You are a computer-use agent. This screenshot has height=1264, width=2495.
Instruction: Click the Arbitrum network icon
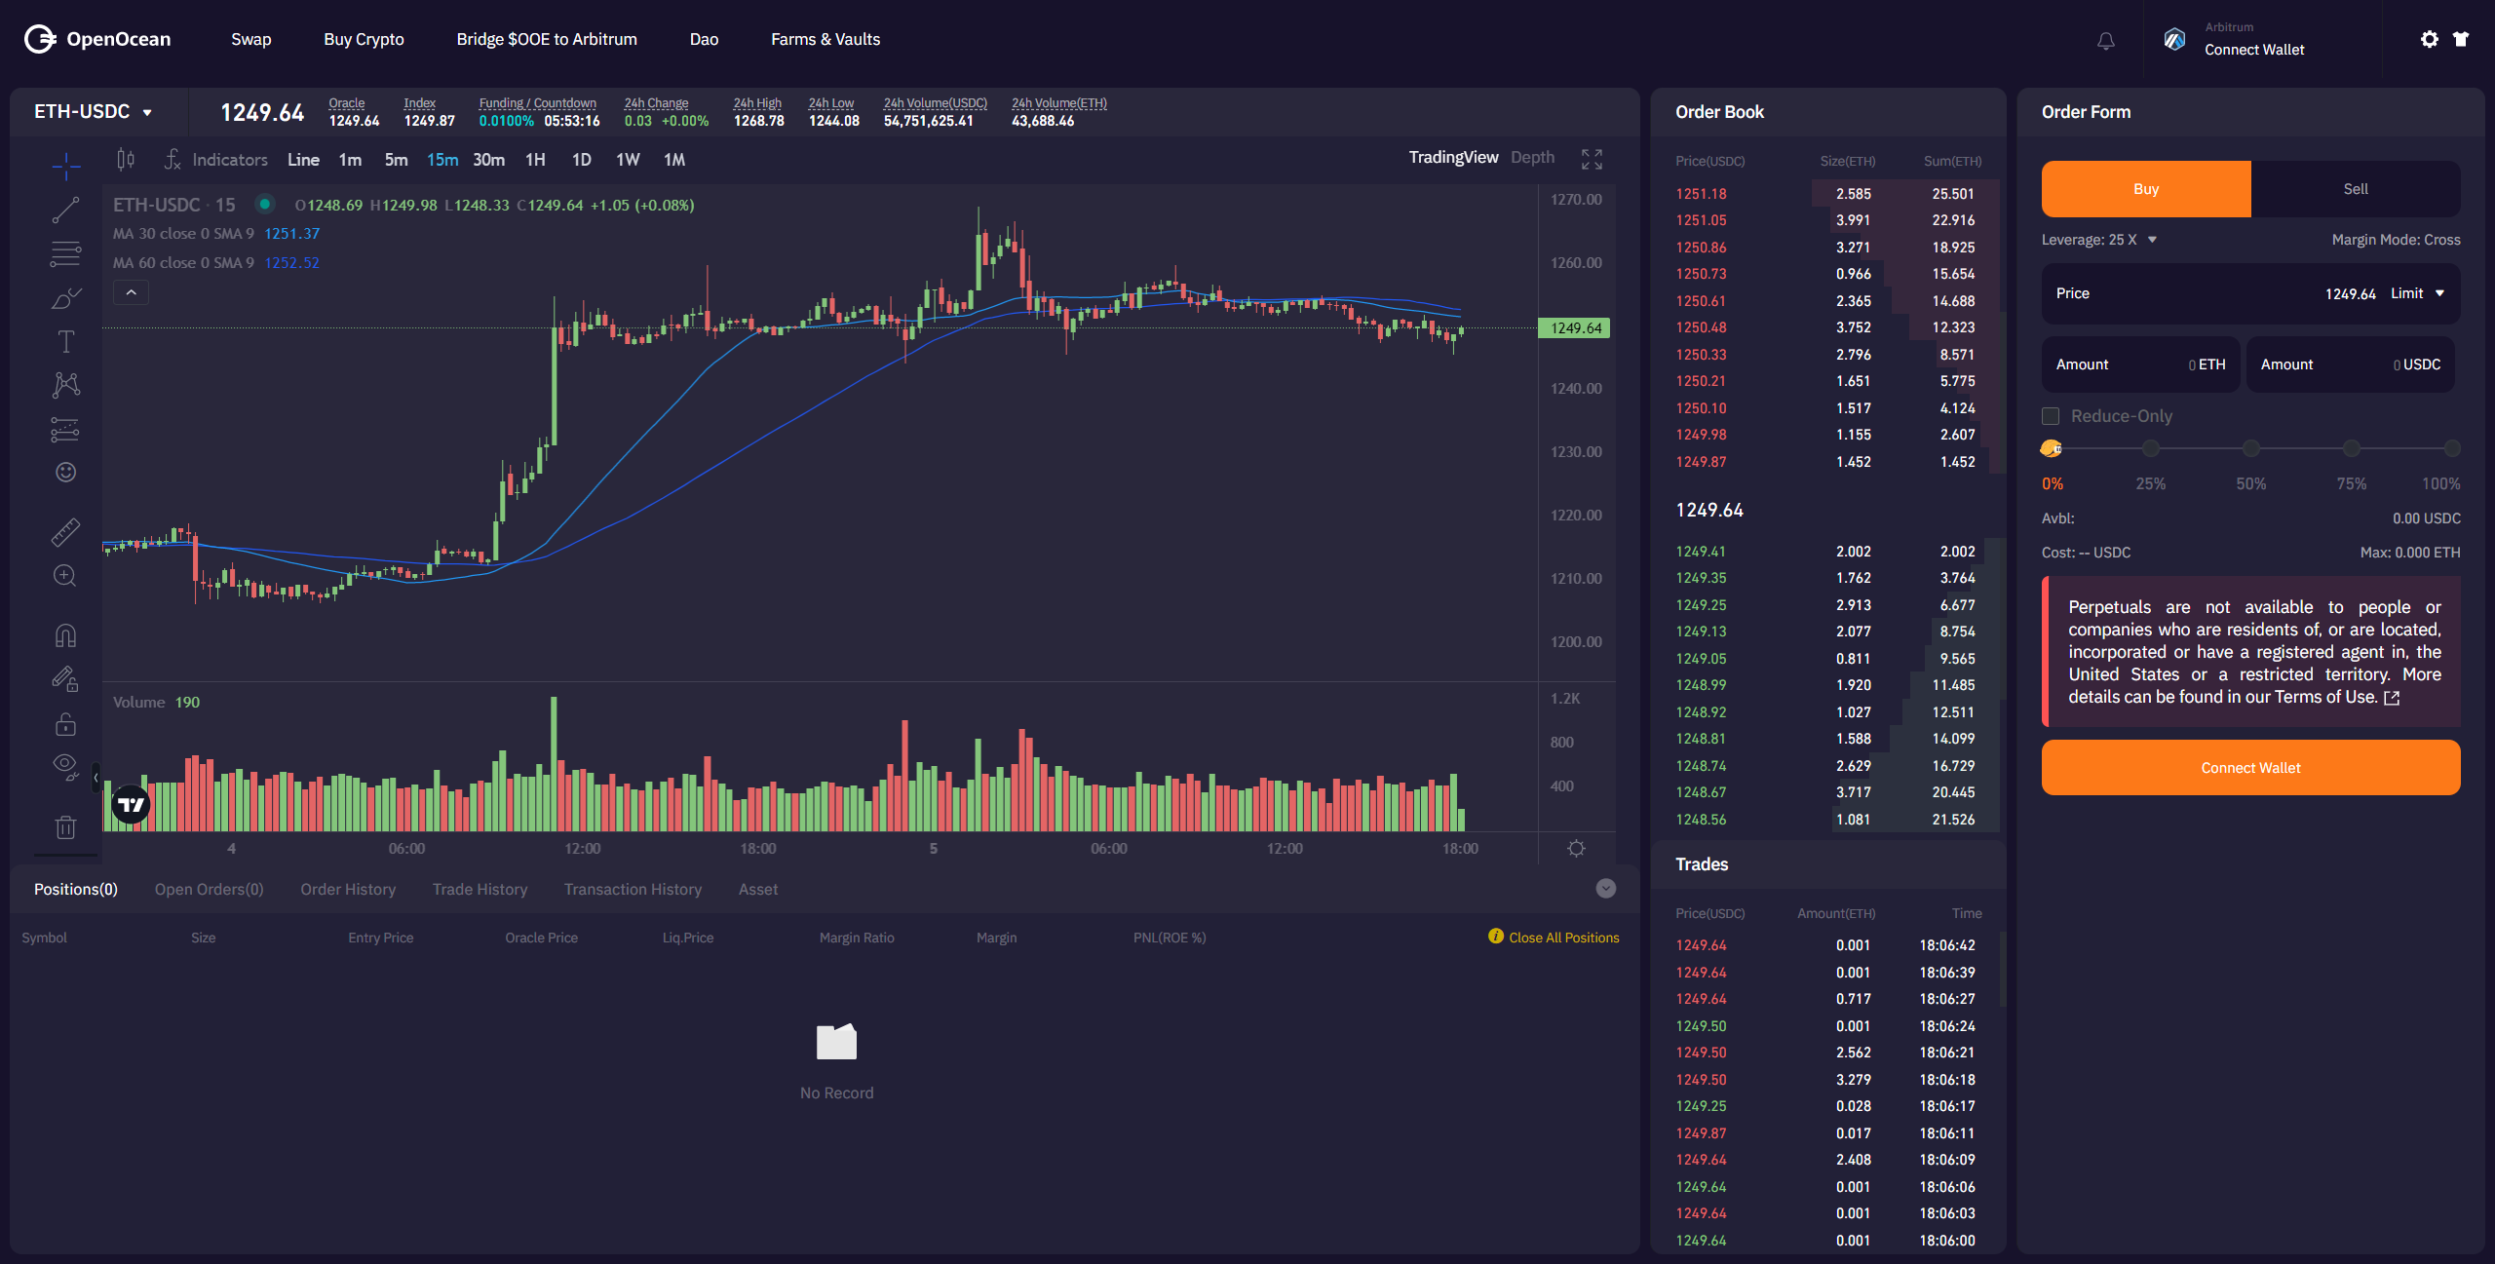2174,39
